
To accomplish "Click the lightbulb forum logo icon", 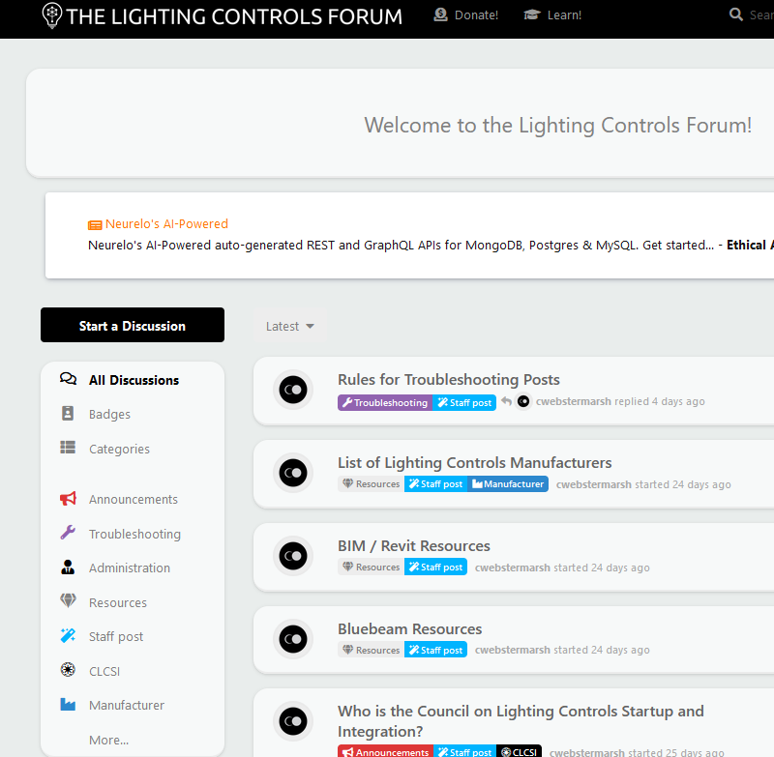I will pyautogui.click(x=52, y=15).
